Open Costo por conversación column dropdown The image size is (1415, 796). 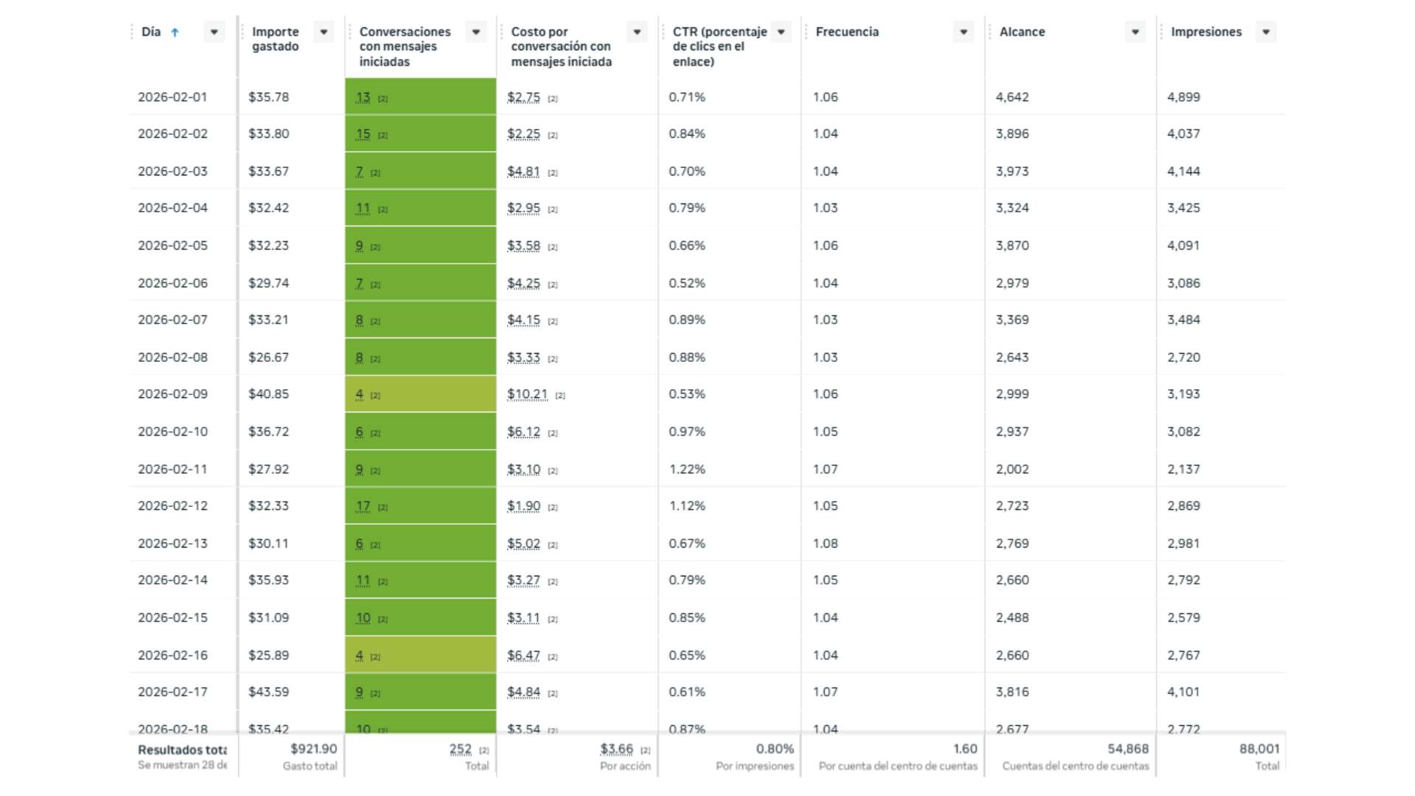(637, 32)
